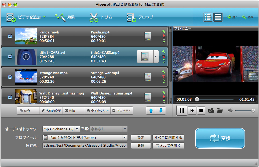This screenshot has width=259, height=167.
Task: Click the file list scrollbar up arrow
Action: point(170,28)
